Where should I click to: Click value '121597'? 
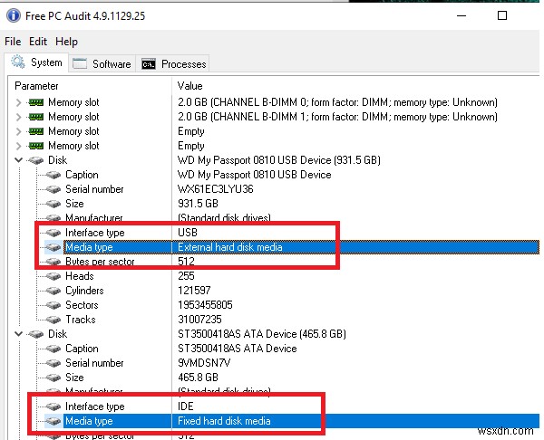194,291
